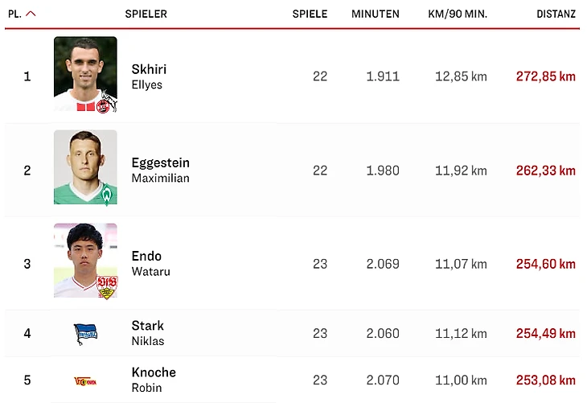This screenshot has width=587, height=403.
Task: Open Maximilian Eggestein player photo
Action: click(x=85, y=167)
